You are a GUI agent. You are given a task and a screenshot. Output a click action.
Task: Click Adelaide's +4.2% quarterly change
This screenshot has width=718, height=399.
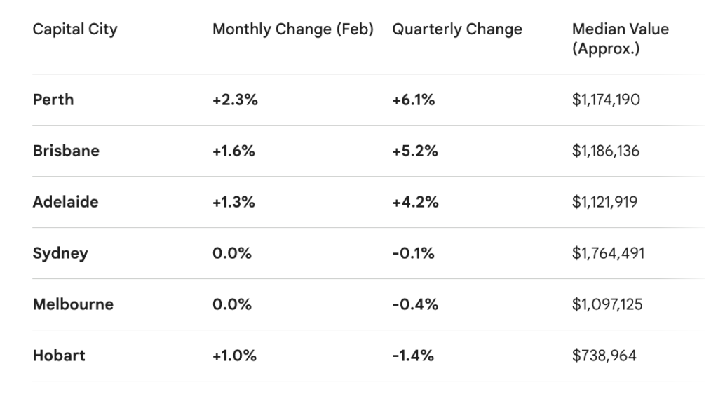pyautogui.click(x=415, y=202)
